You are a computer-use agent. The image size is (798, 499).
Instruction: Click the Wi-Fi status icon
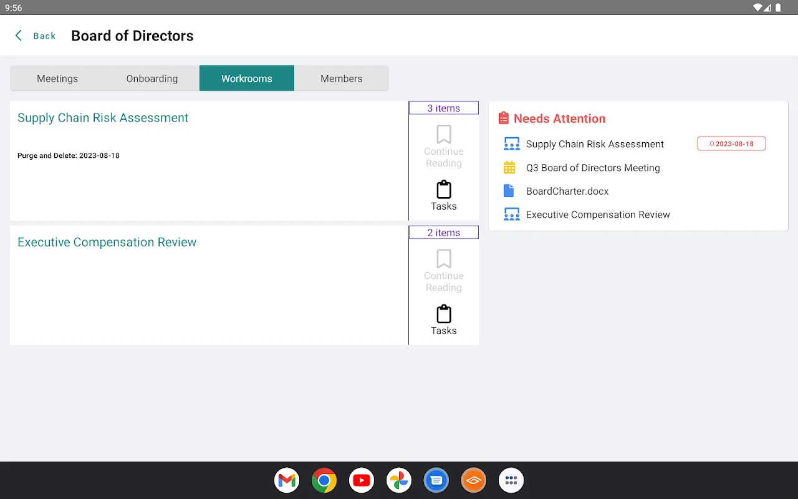758,7
